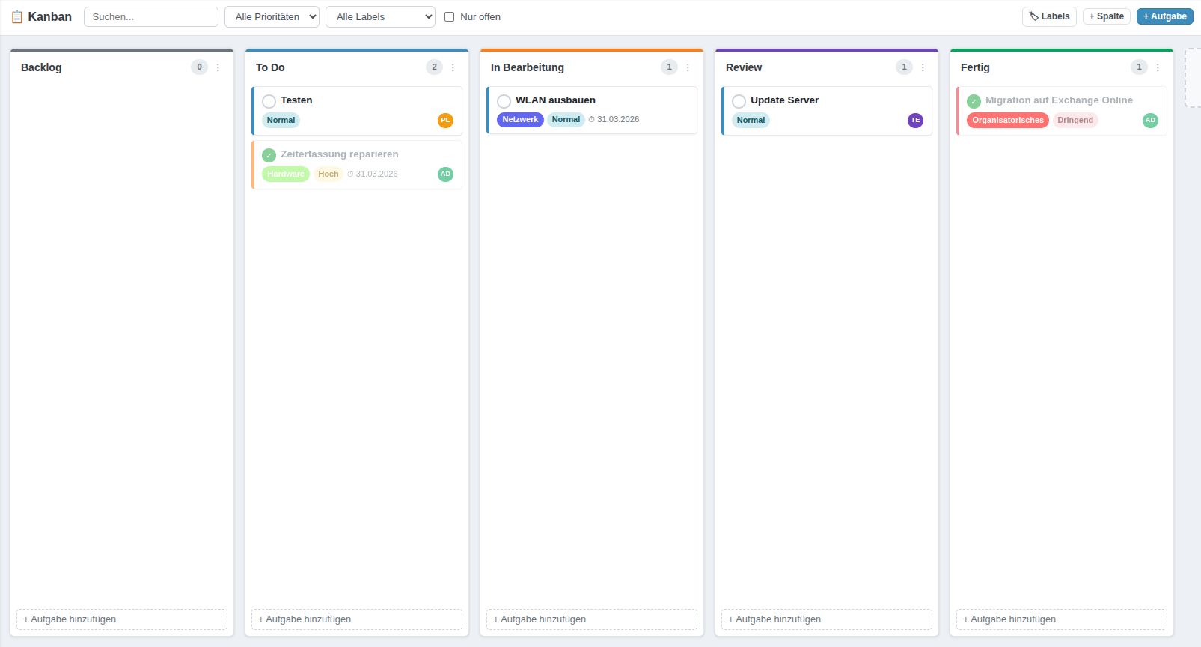
Task: Open the Backlog column options menu
Action: click(218, 67)
